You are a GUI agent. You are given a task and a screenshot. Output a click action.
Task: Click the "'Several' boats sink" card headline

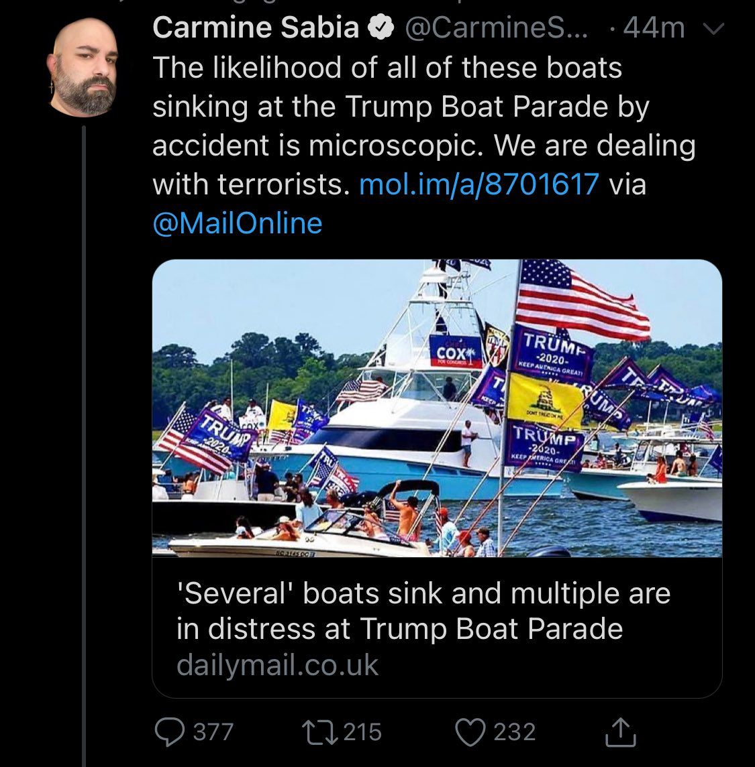tap(423, 611)
